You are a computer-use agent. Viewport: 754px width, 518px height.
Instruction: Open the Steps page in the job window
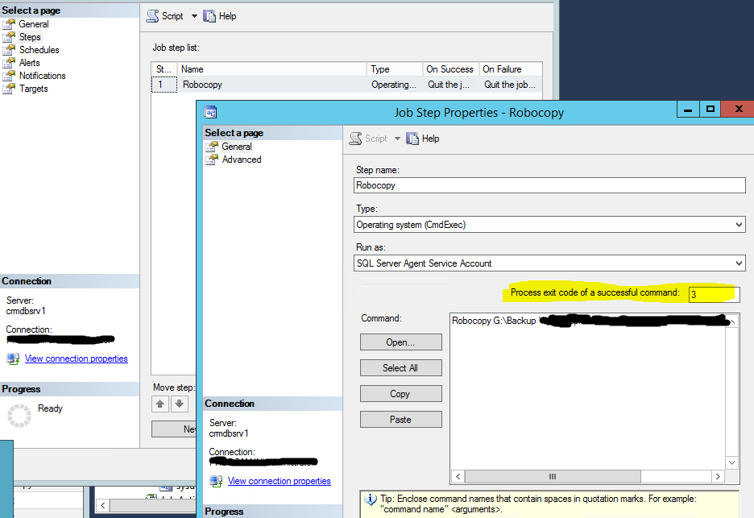pyautogui.click(x=30, y=37)
